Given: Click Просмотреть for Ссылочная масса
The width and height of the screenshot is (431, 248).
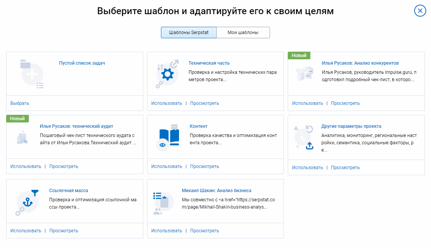Looking at the screenshot, I should pos(63,231).
